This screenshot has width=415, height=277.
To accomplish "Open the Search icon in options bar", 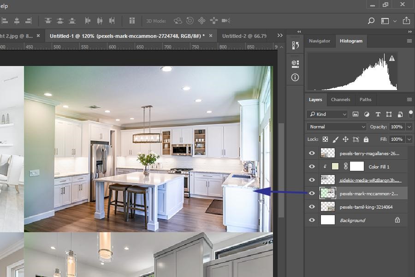I will pyautogui.click(x=371, y=21).
